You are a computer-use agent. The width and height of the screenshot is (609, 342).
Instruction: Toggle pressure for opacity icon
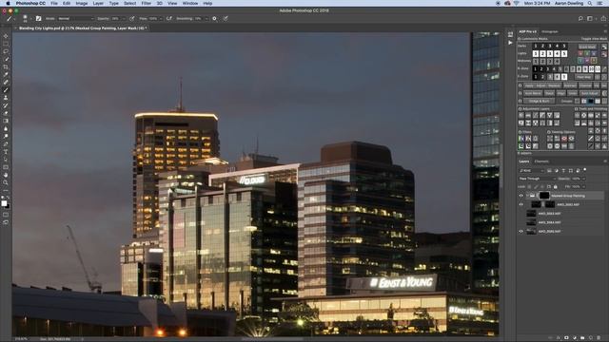[132, 18]
